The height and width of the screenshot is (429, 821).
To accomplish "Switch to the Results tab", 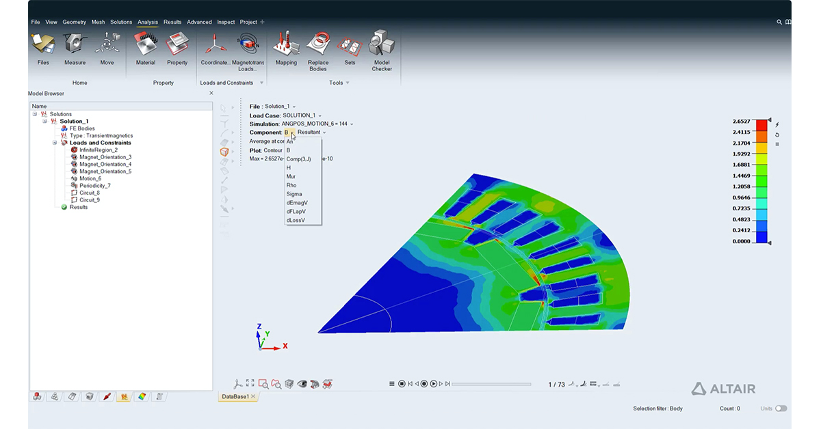I will 172,22.
